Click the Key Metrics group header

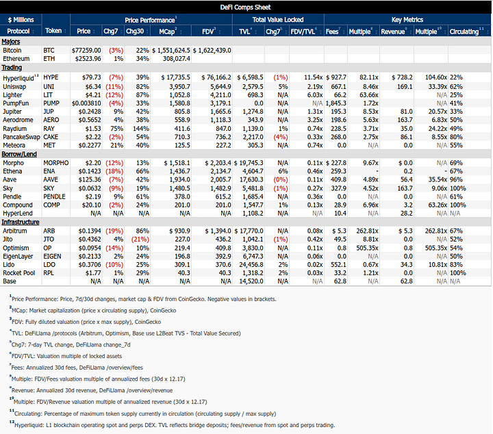point(407,19)
